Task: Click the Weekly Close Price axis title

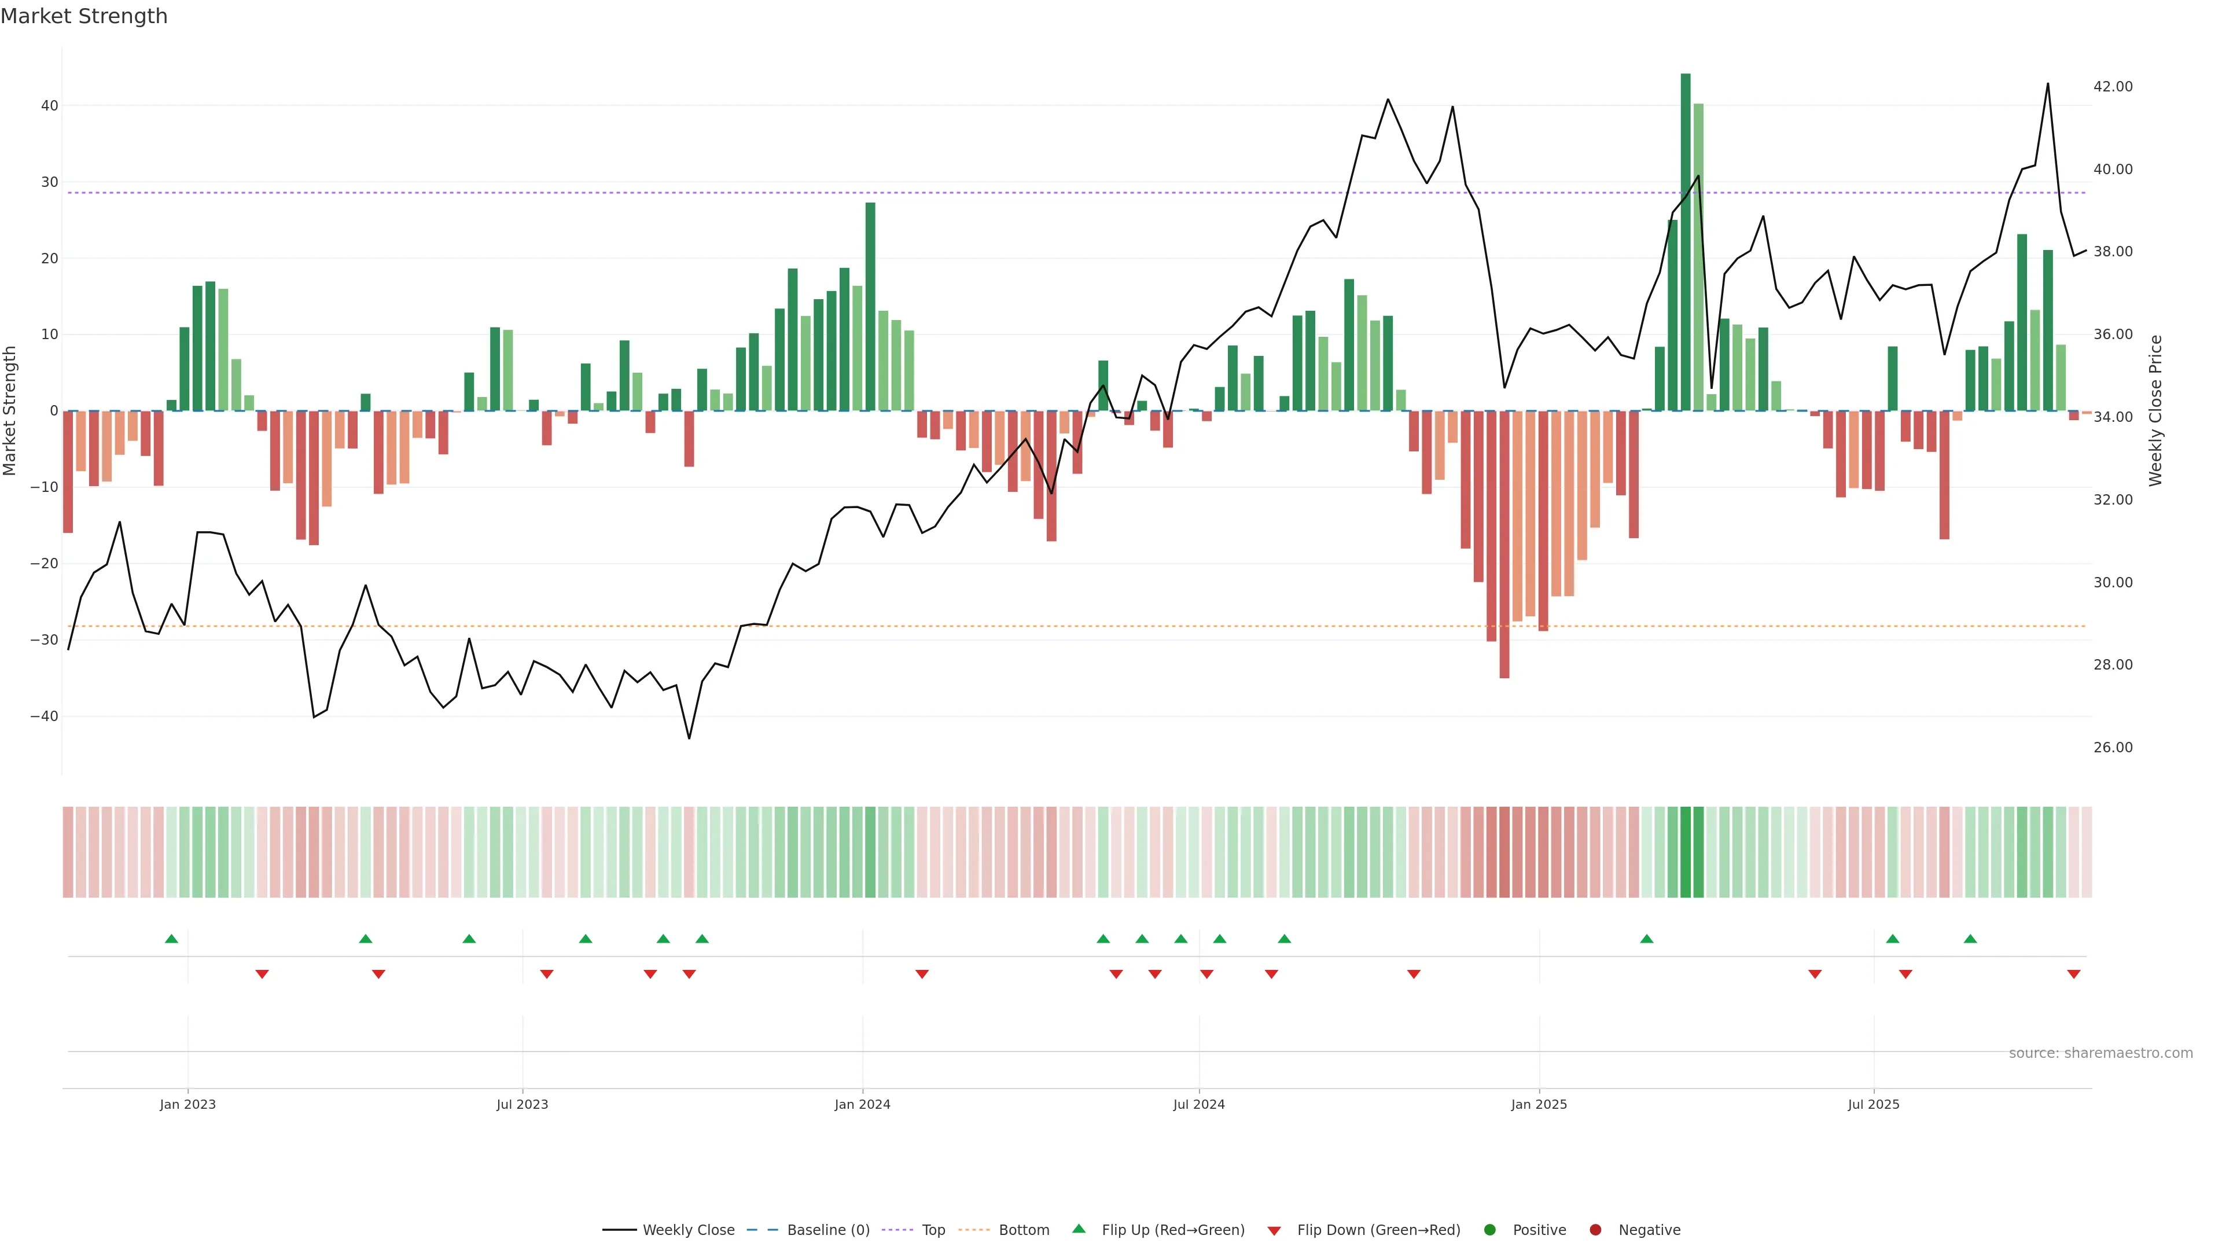Action: (2157, 411)
